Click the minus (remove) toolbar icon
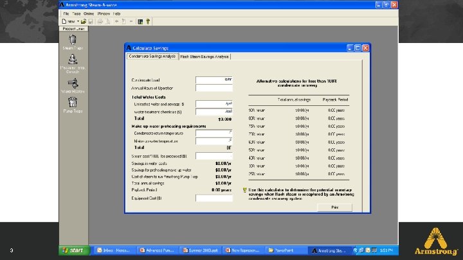The image size is (463, 260). point(131,22)
